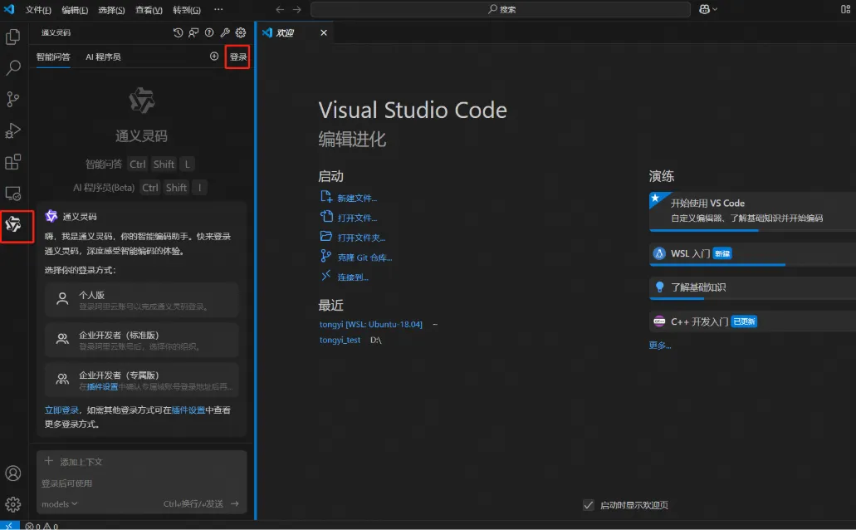Open the Explorer view in activity bar
This screenshot has width=856, height=530.
[12, 37]
